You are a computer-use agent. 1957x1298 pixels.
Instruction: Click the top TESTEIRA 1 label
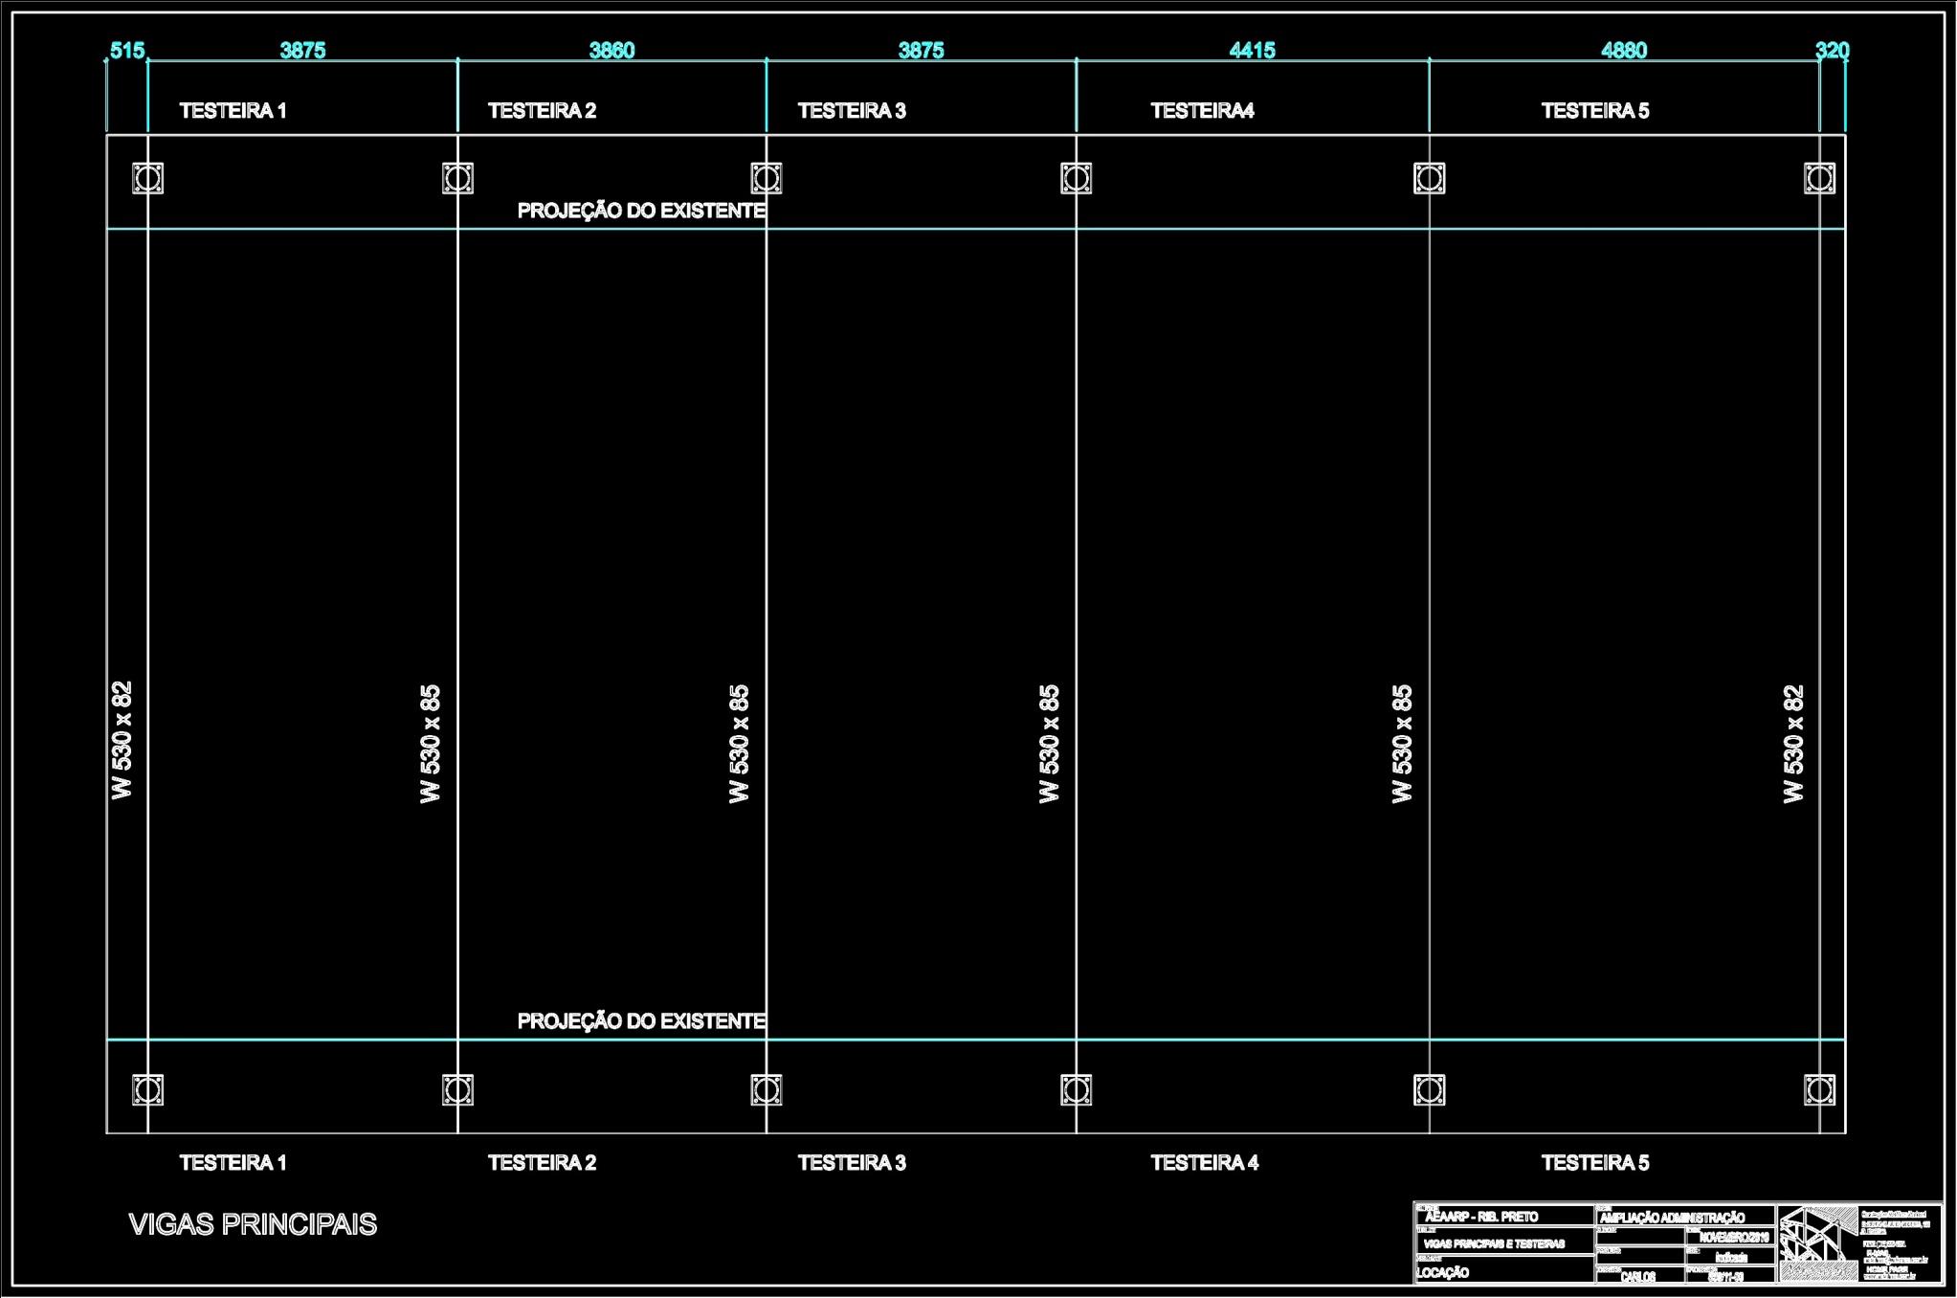click(x=233, y=110)
